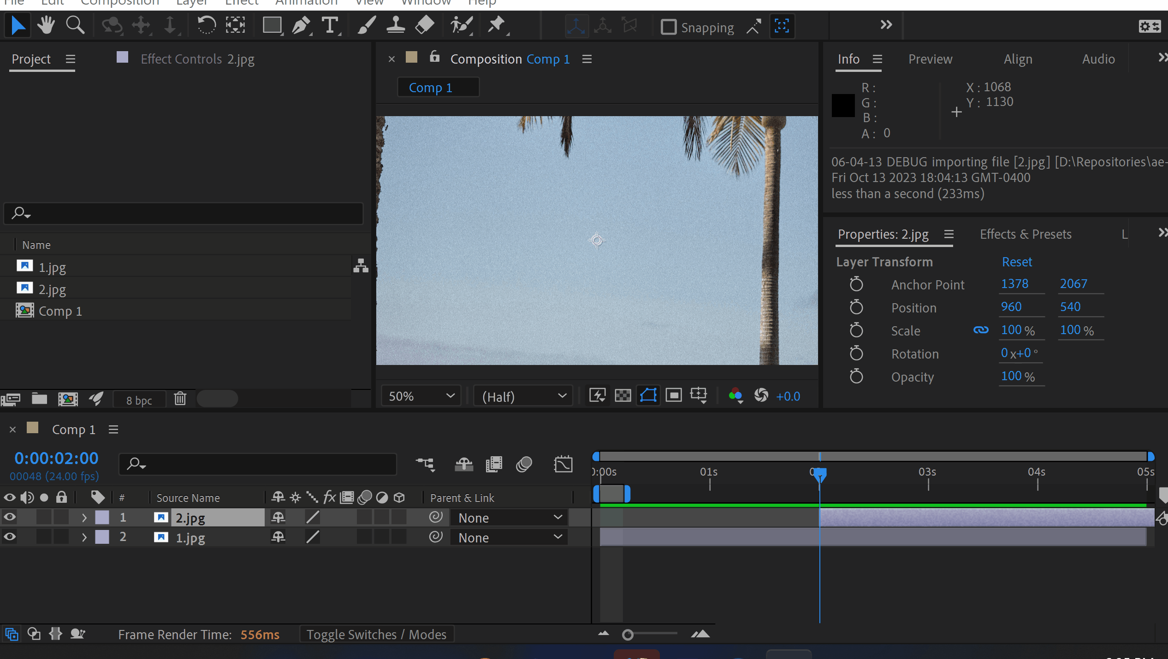Enable the Snapping checkbox
The image size is (1168, 659).
coord(668,27)
